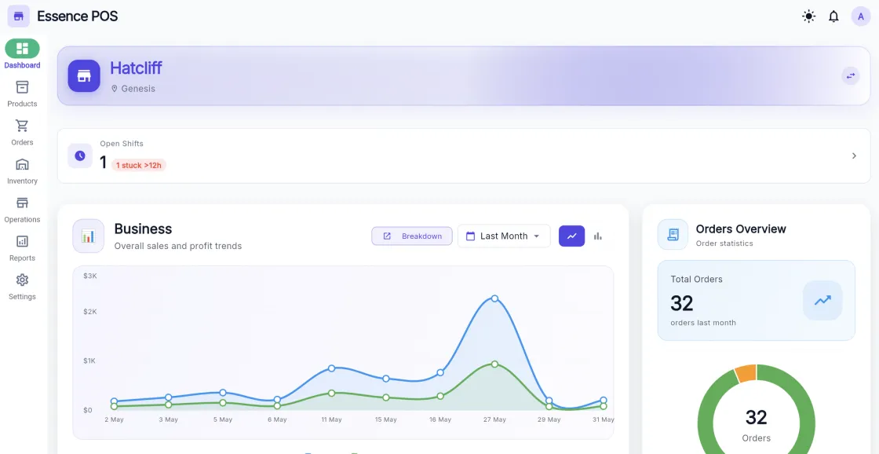
Task: Click the Hatcliff store icon
Action: pyautogui.click(x=84, y=75)
